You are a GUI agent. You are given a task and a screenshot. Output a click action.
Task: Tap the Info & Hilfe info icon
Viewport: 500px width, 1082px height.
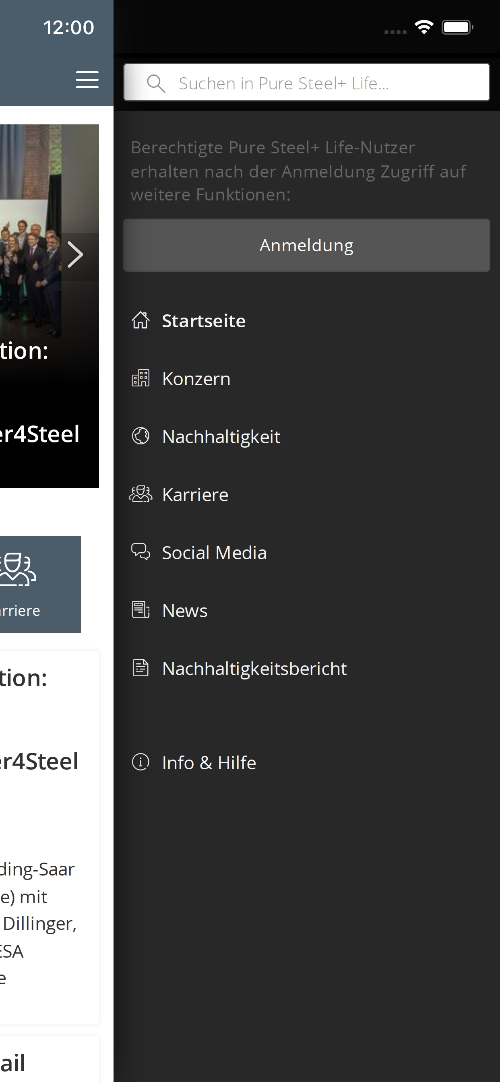coord(140,762)
